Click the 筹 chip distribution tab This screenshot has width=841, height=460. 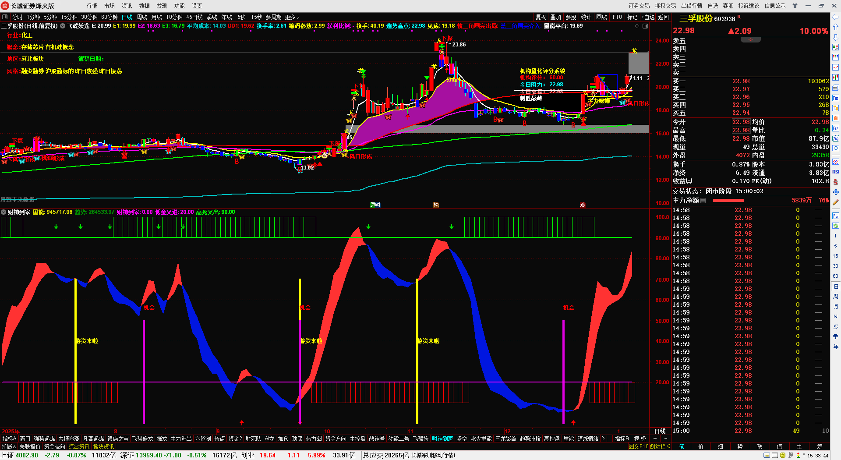tap(820, 446)
